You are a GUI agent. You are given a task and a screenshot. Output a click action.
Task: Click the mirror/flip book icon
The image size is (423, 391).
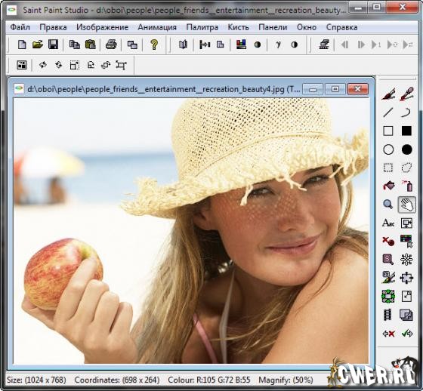point(183,45)
